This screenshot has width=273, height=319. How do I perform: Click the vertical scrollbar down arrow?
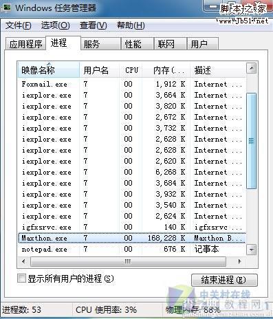coord(252,250)
